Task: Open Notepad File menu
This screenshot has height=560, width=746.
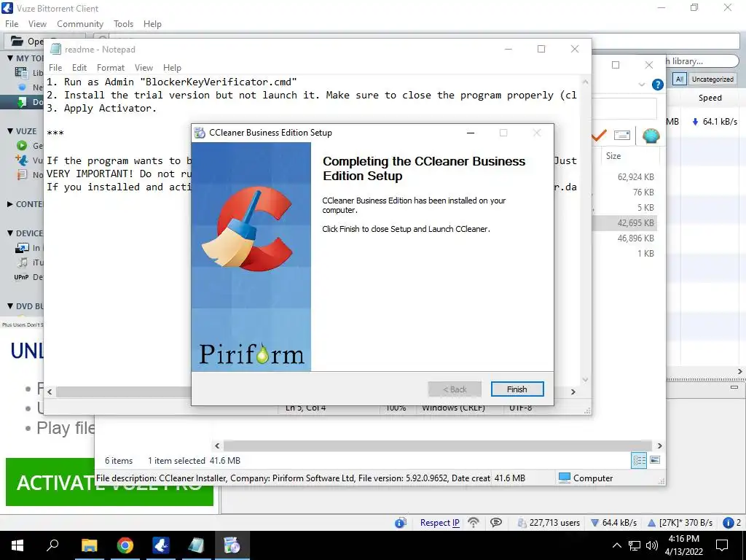Action: 55,68
